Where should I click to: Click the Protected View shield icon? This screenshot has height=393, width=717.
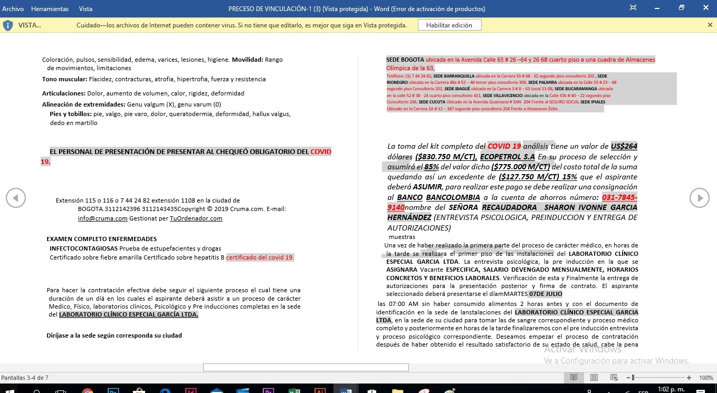coord(8,25)
